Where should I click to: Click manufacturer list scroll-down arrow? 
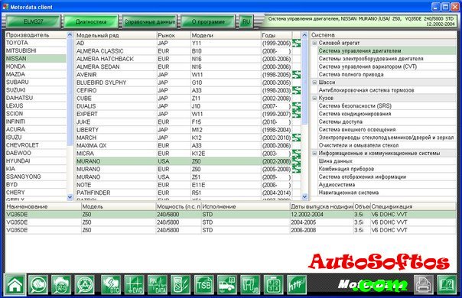(x=70, y=197)
